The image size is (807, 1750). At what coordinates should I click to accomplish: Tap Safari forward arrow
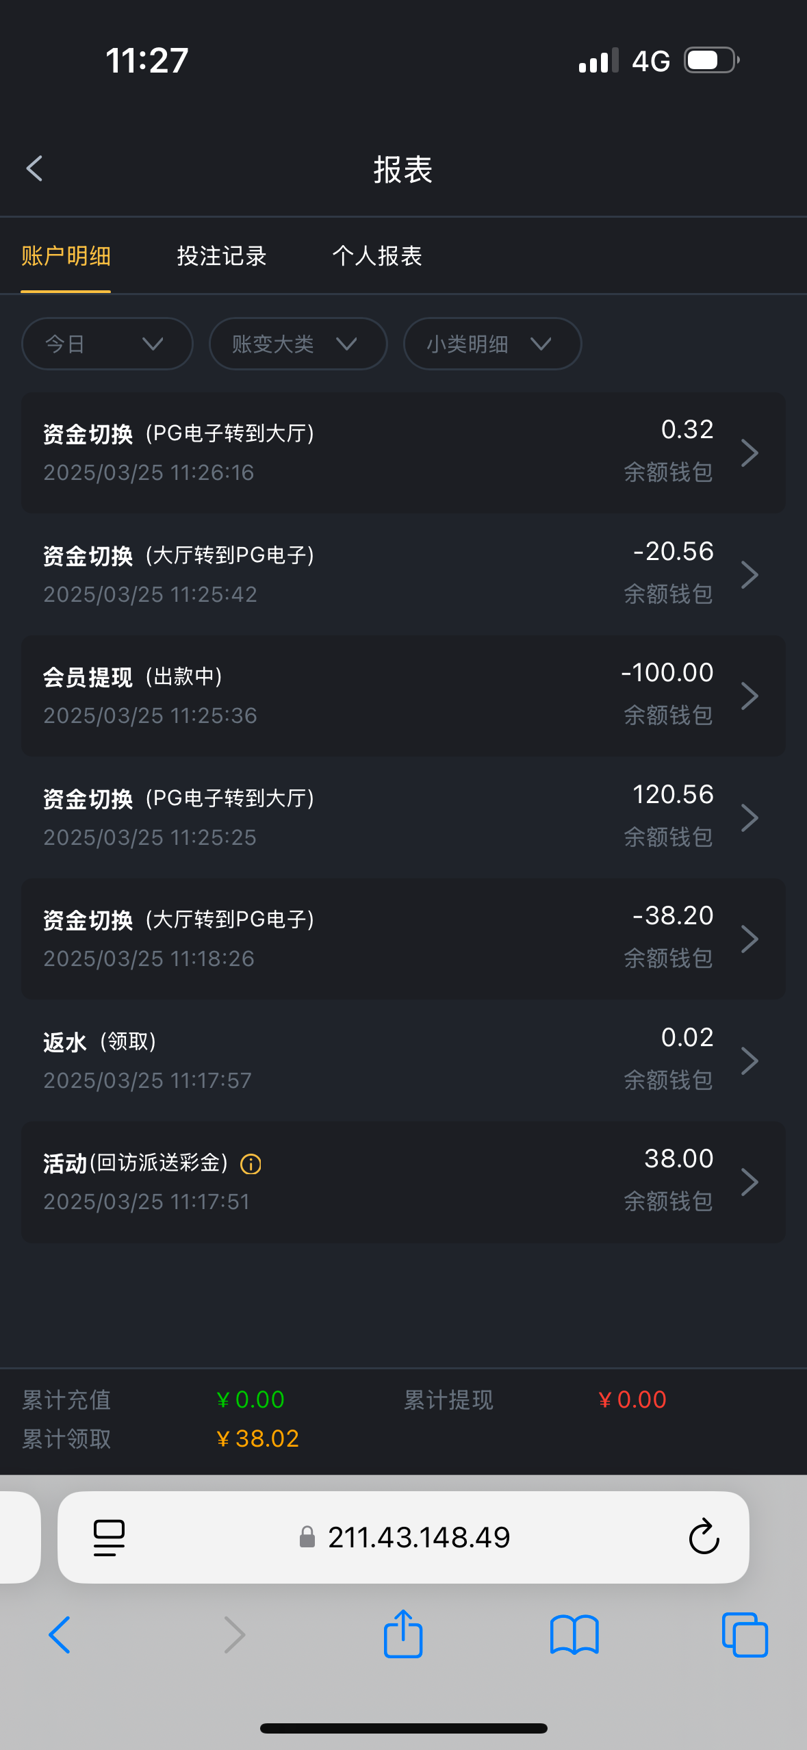(234, 1634)
